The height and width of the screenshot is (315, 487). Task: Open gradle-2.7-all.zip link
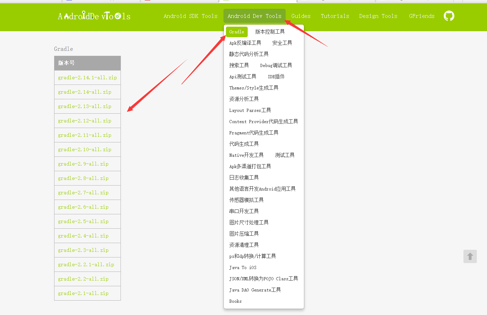[83, 193]
